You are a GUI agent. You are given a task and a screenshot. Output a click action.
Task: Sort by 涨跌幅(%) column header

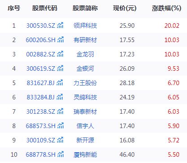point(167,9)
